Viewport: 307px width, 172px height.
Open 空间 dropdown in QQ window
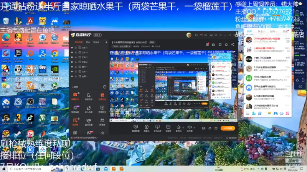(x=273, y=31)
